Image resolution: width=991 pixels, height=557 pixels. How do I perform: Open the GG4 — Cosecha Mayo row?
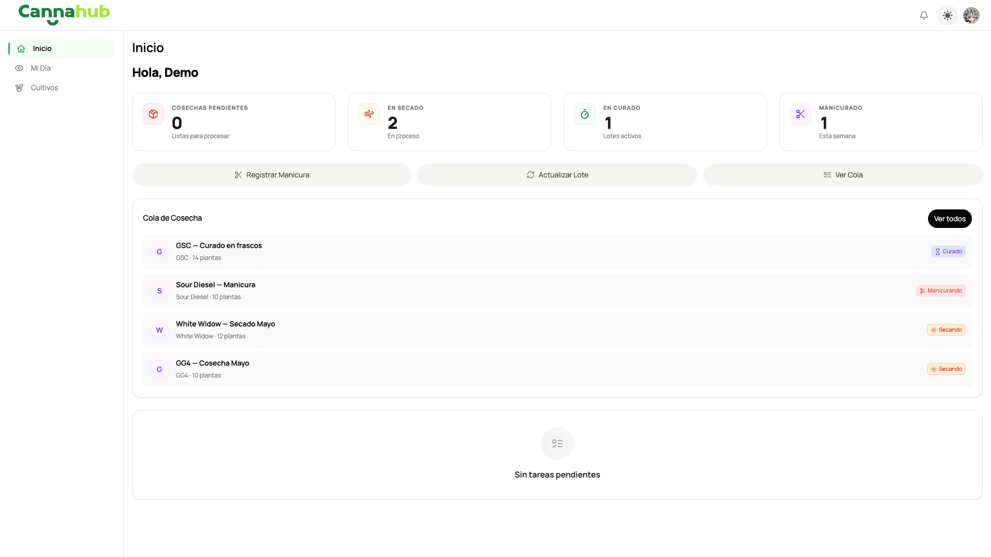click(557, 369)
